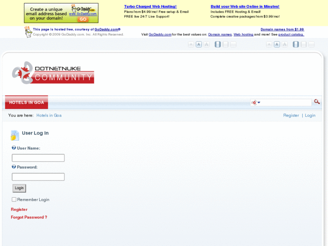Screen dimensions: 328x246
Task: Click the Web hosting link
Action: (x=243, y=34)
